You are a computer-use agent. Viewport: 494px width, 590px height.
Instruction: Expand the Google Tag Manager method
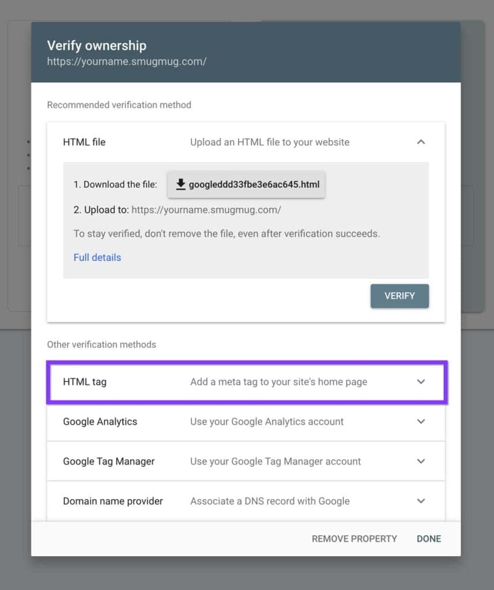[x=421, y=461]
